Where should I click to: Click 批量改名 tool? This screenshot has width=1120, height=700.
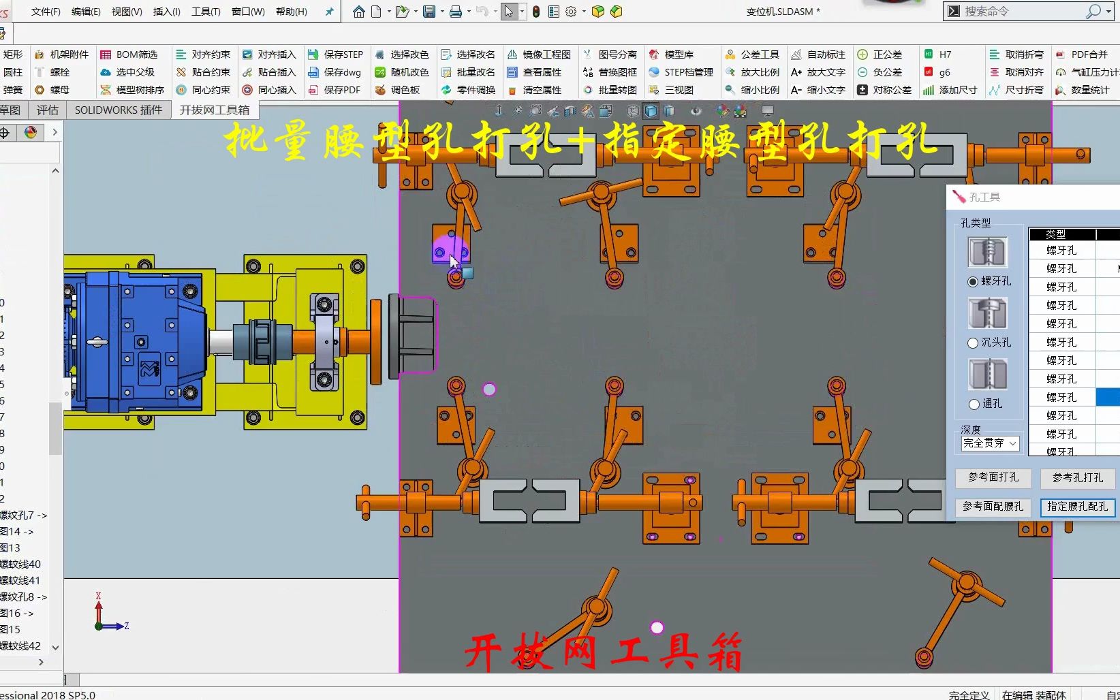click(468, 72)
